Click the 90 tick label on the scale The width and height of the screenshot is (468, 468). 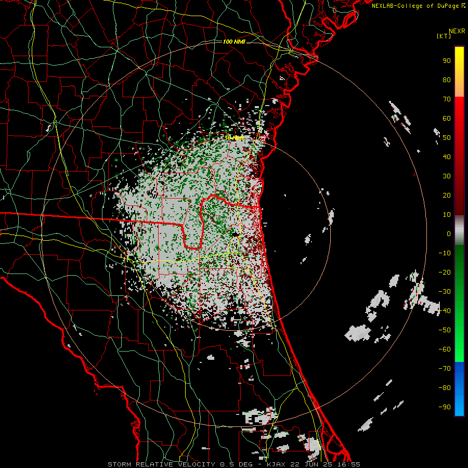(447, 61)
